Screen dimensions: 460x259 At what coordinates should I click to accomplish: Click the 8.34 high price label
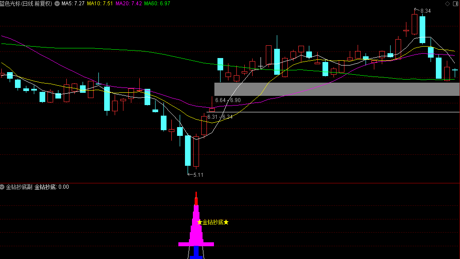tap(425, 11)
